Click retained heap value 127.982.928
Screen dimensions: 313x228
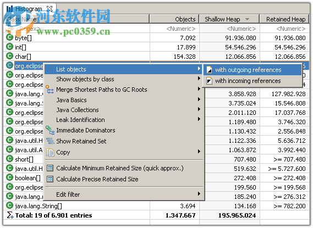tap(288, 94)
